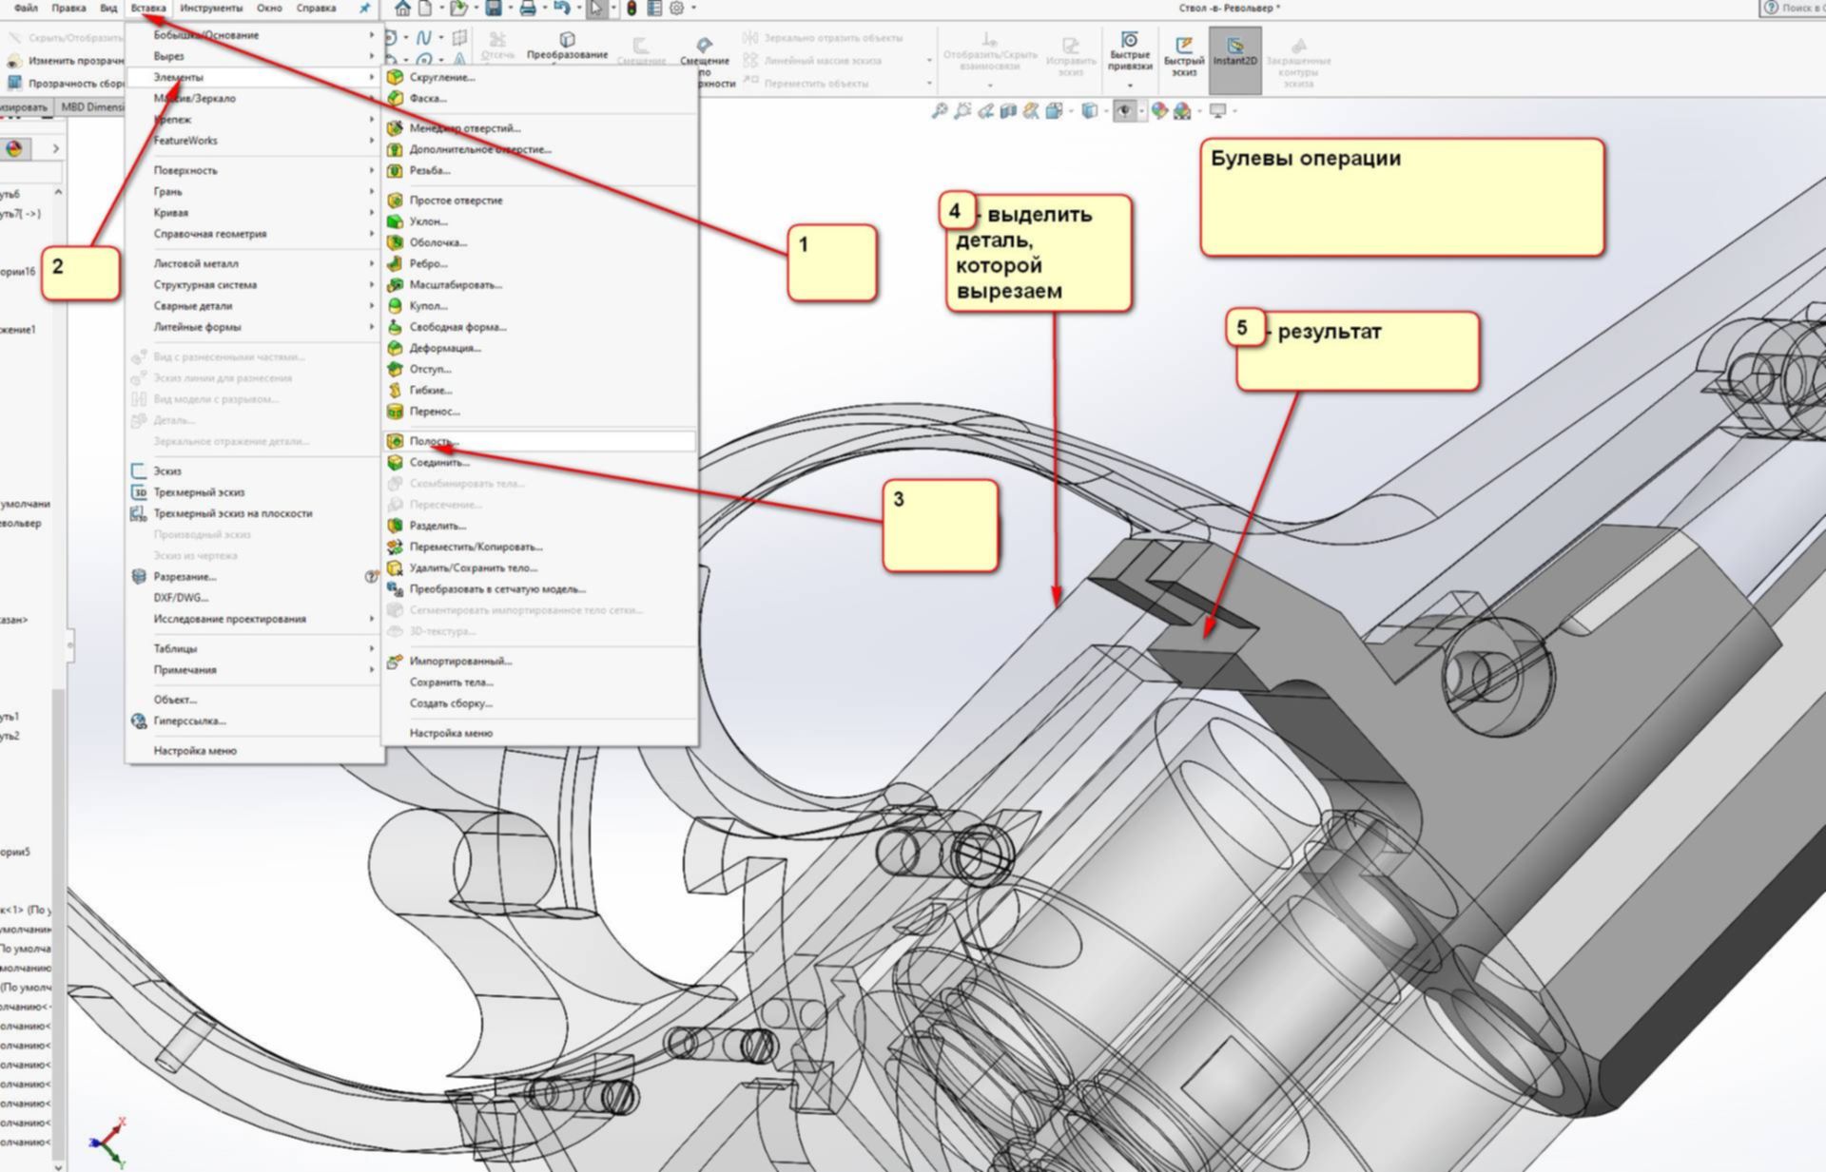Open Исследование проектирования submenu
Screen dimensions: 1826x1172
pyautogui.click(x=255, y=619)
